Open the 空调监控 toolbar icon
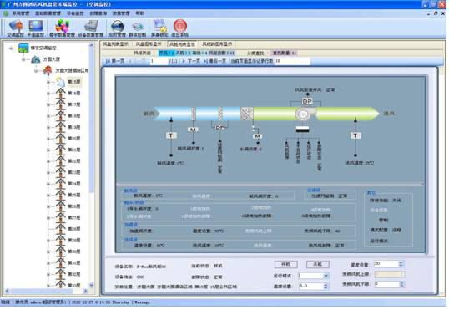This screenshot has width=449, height=310. click(16, 26)
